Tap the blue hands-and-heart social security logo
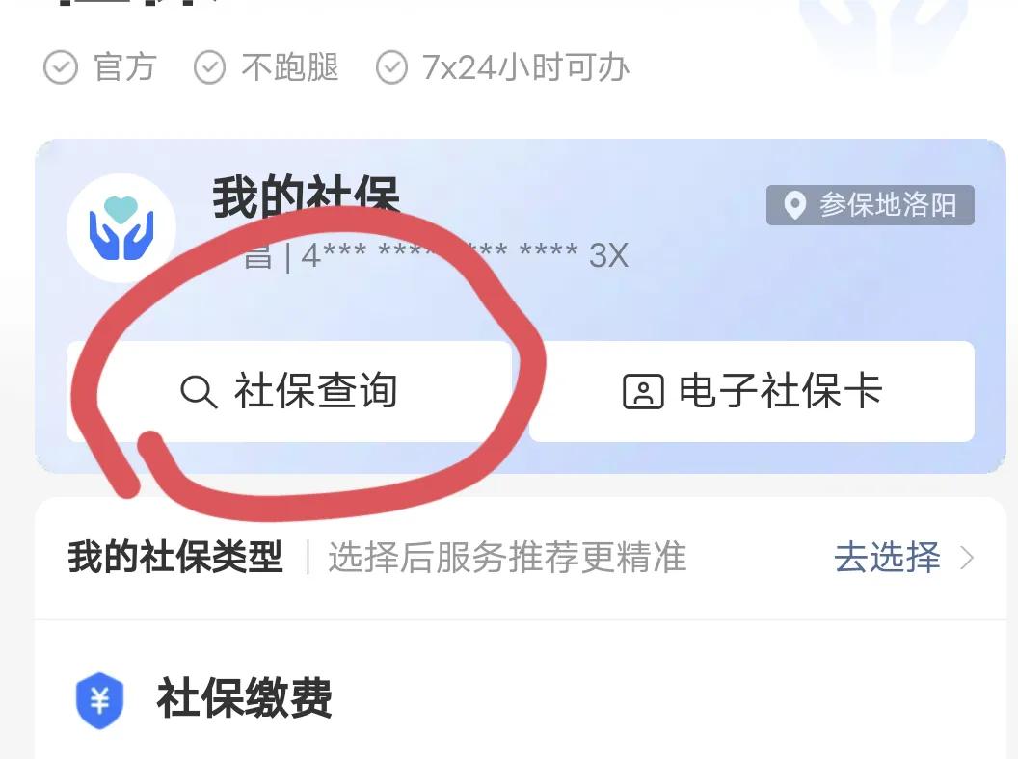 click(121, 227)
